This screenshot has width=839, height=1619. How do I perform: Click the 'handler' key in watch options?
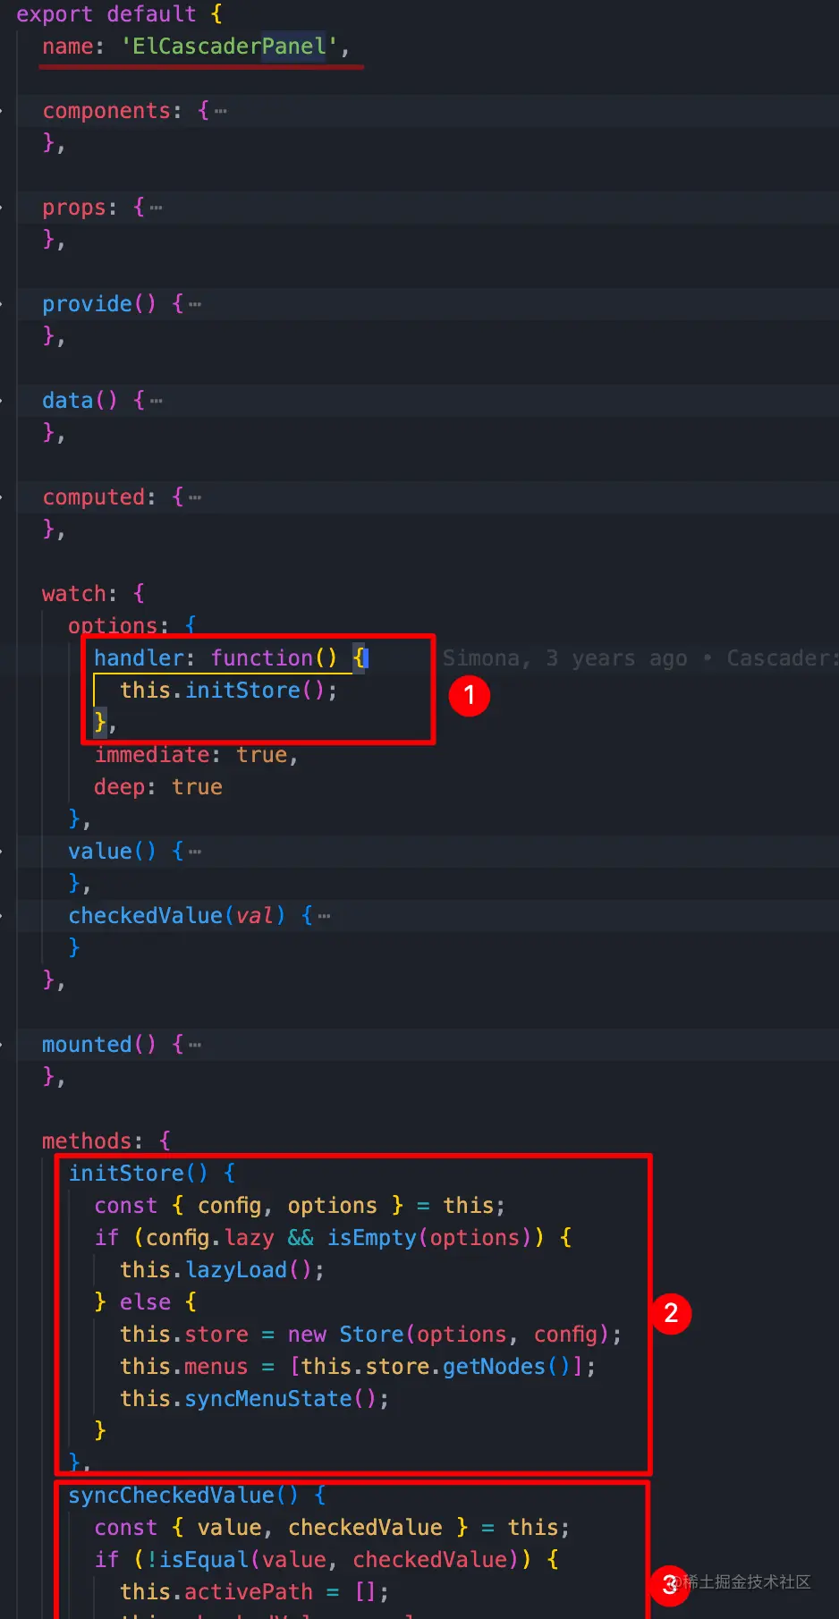pos(139,658)
